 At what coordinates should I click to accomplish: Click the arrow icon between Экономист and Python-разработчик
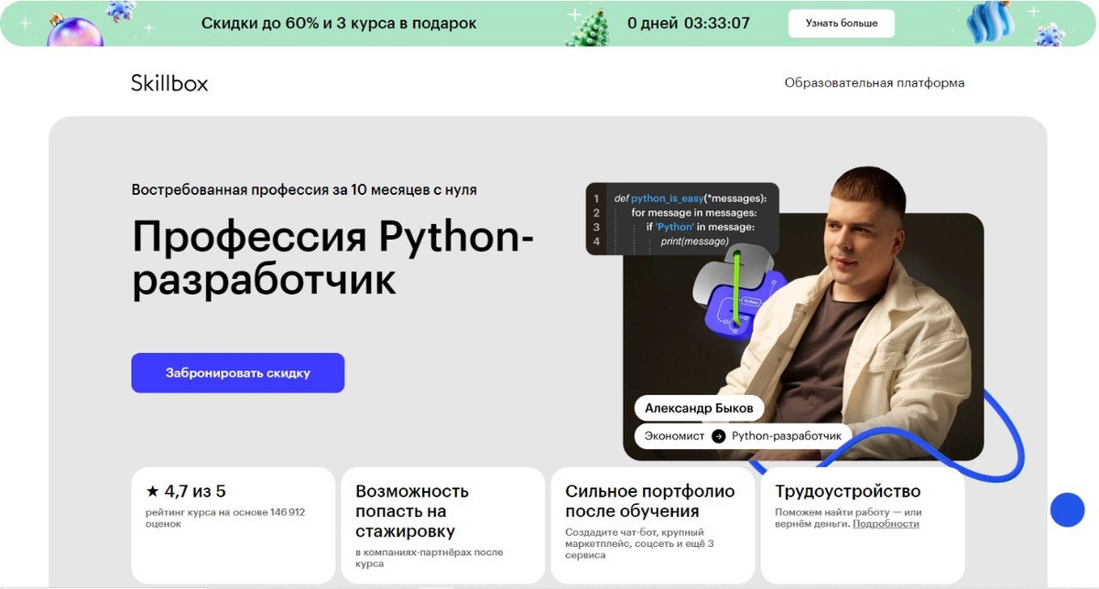pyautogui.click(x=718, y=436)
